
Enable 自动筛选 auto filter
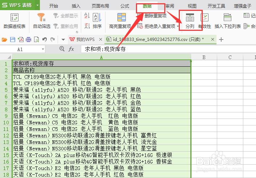coord(42,21)
